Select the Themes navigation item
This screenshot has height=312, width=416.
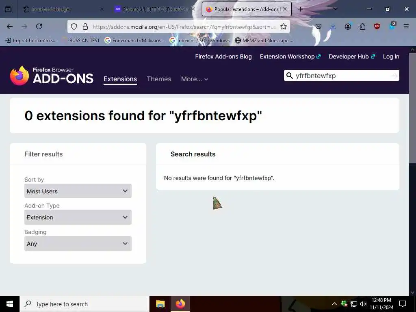click(159, 79)
